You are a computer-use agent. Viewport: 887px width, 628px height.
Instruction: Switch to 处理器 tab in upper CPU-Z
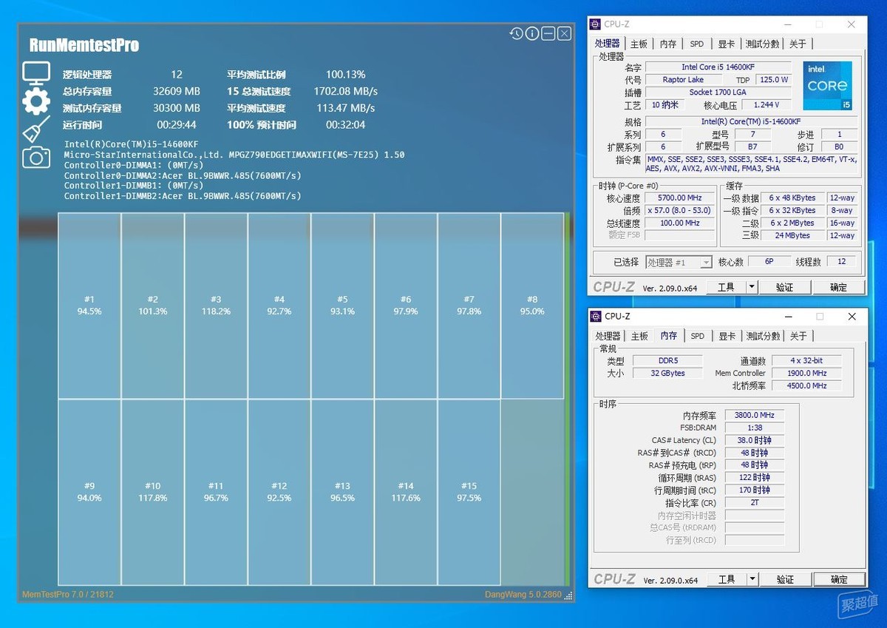tap(608, 44)
